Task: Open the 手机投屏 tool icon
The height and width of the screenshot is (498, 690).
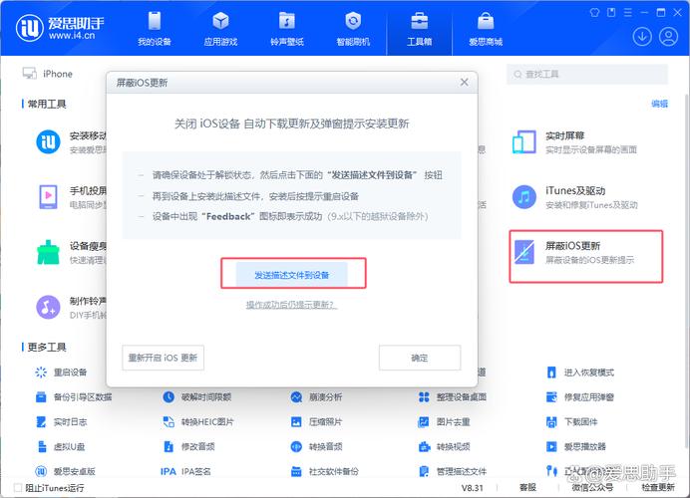Action: pyautogui.click(x=48, y=197)
